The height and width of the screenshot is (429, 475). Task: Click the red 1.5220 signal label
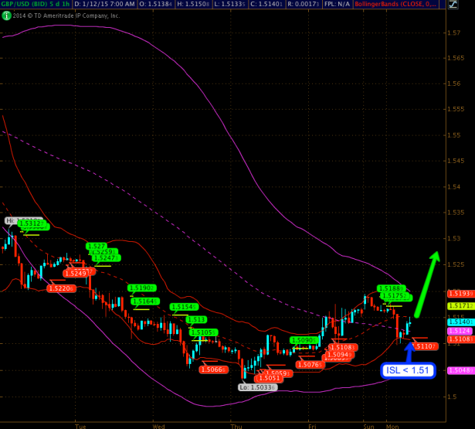(60, 288)
